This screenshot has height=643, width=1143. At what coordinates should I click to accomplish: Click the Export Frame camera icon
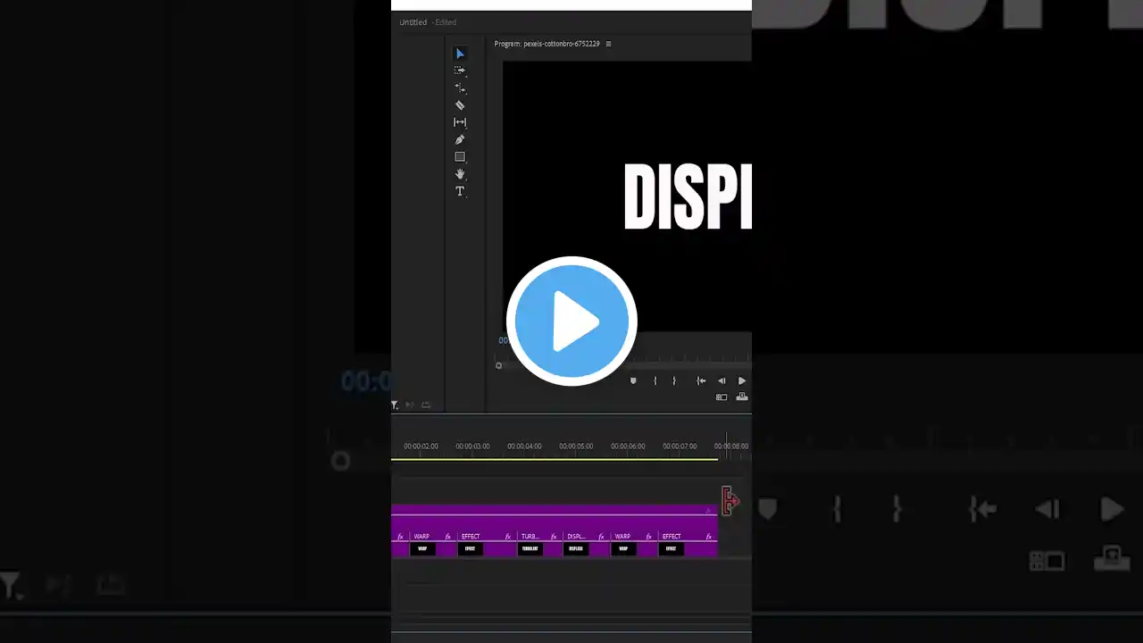pos(742,397)
